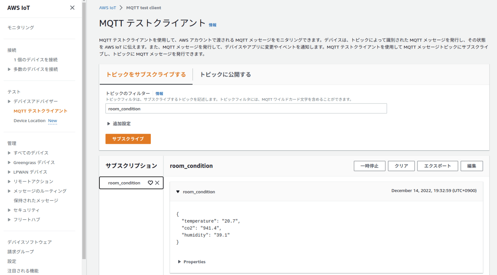Switch to トピックに公開する tab
Screen dimensions: 497x275
225,74
